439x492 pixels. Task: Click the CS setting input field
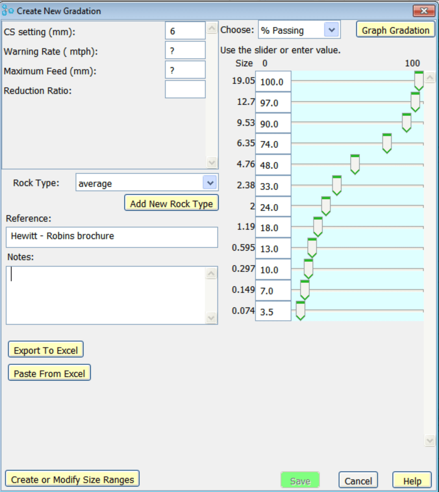pos(185,31)
